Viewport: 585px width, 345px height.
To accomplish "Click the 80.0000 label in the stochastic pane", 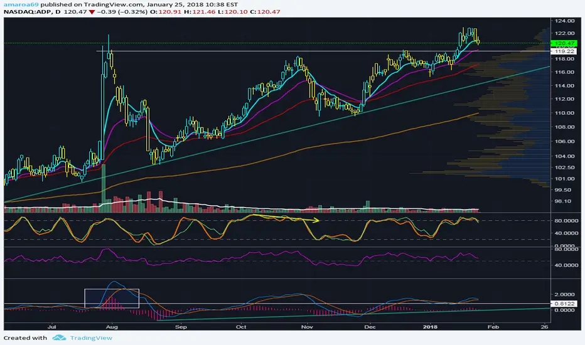I will (x=566, y=221).
